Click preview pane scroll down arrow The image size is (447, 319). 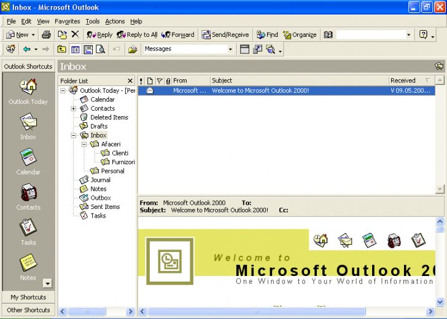(x=440, y=302)
